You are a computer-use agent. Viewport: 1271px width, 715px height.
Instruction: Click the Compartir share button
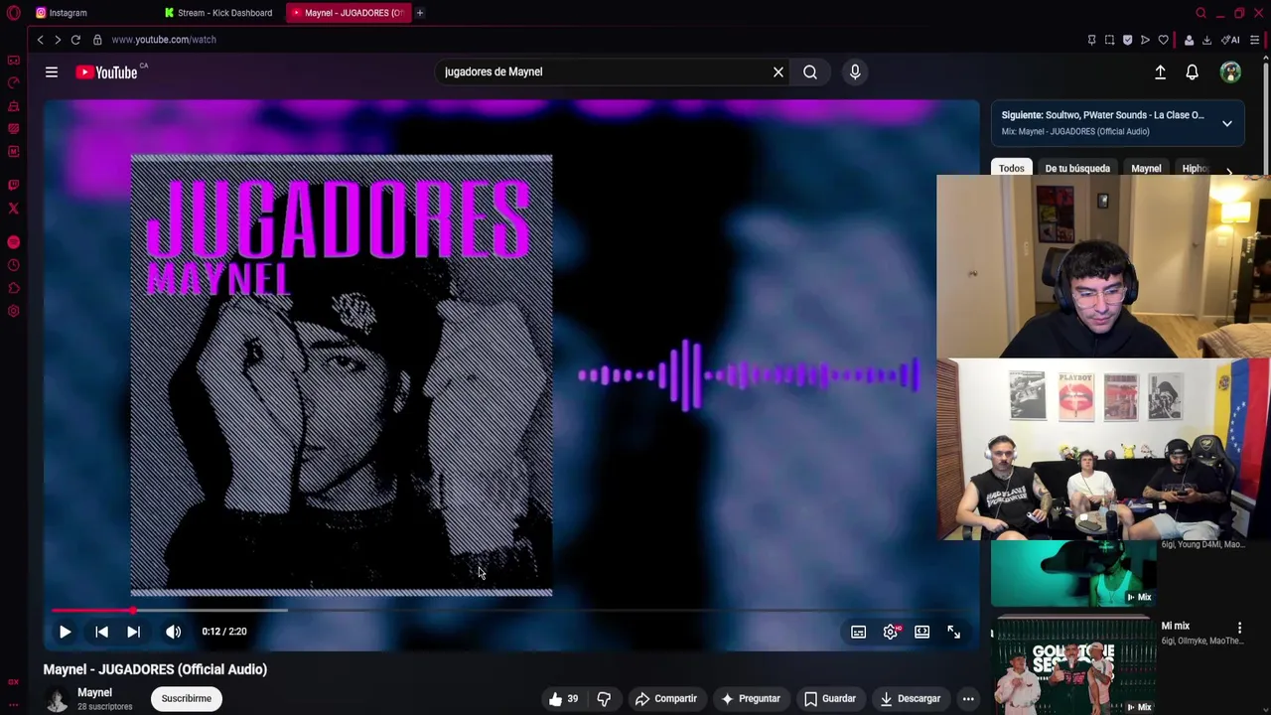(666, 699)
